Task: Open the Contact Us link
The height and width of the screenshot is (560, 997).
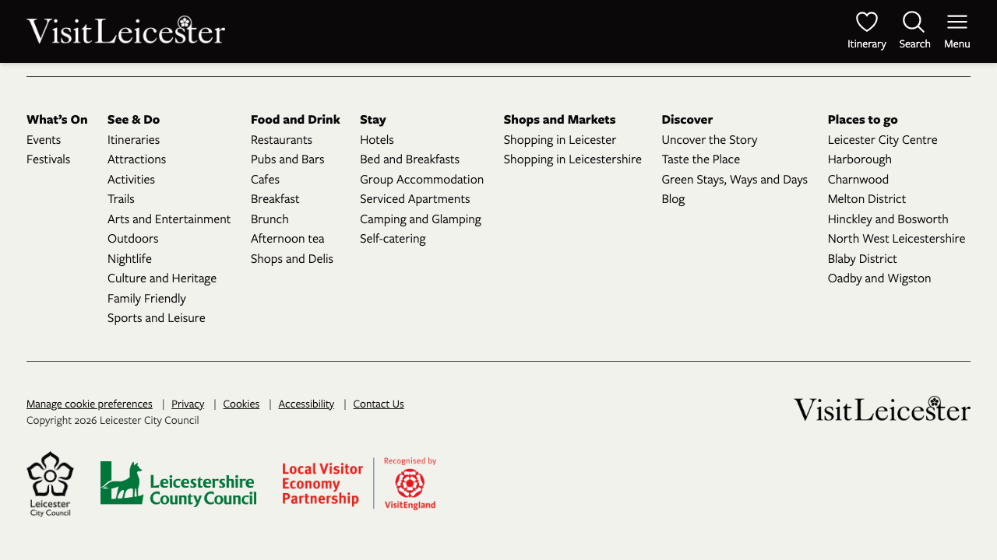Action: [x=379, y=404]
